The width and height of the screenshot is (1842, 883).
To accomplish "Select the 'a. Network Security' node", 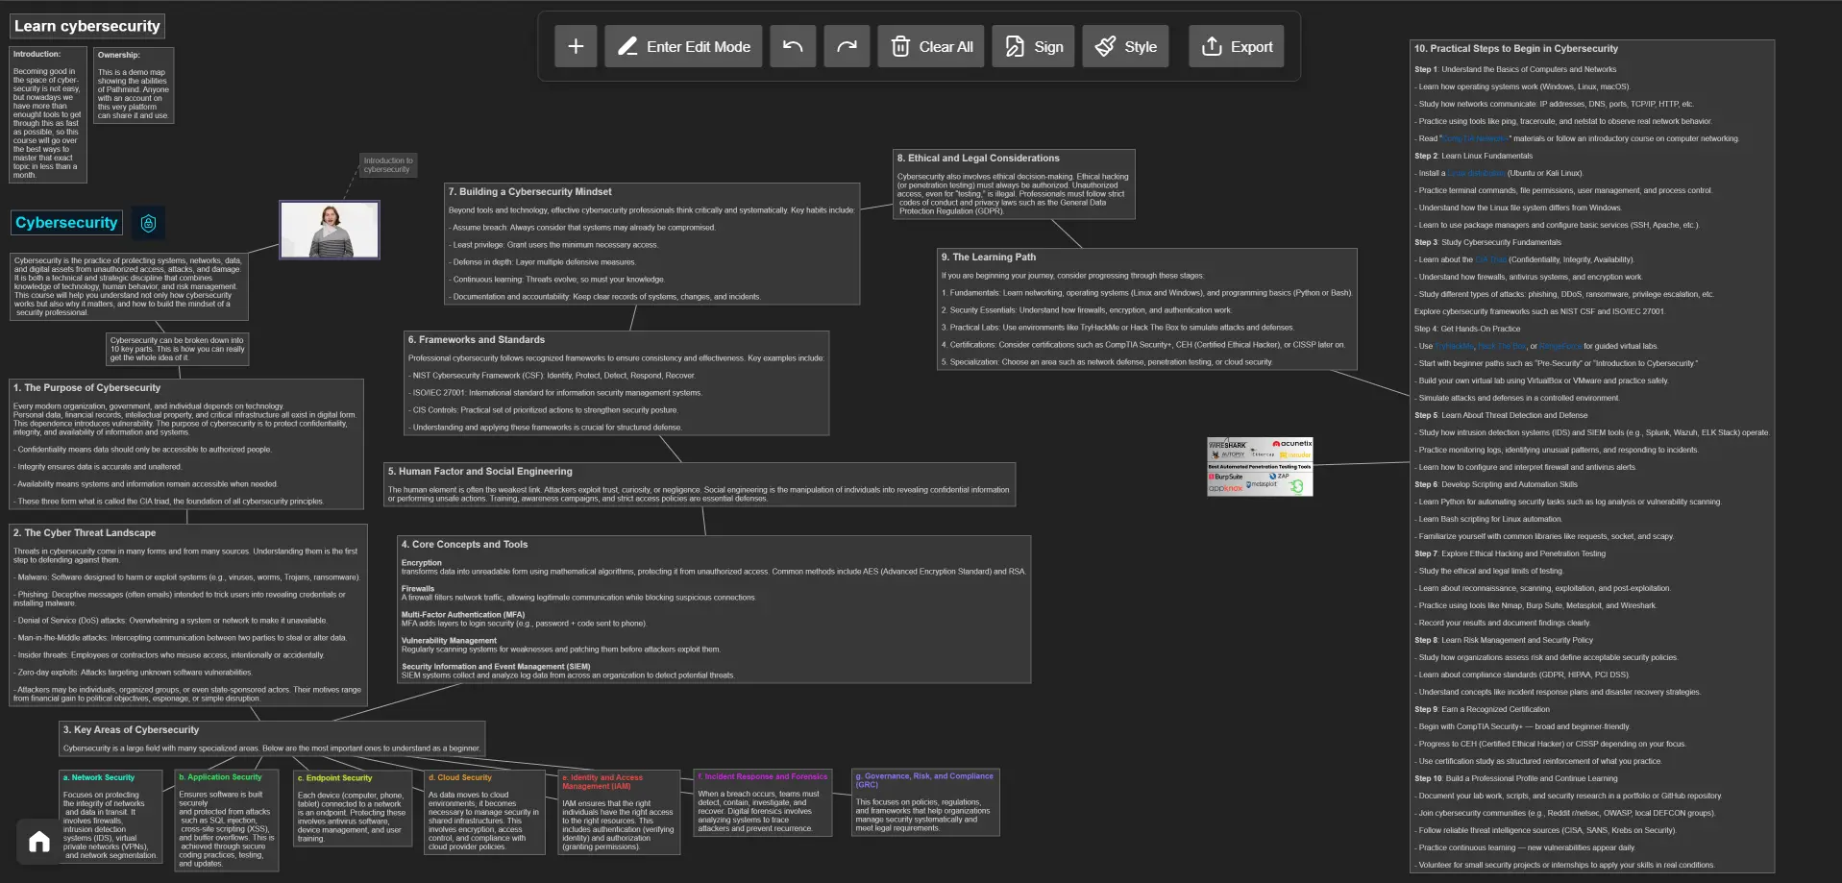I will [110, 816].
